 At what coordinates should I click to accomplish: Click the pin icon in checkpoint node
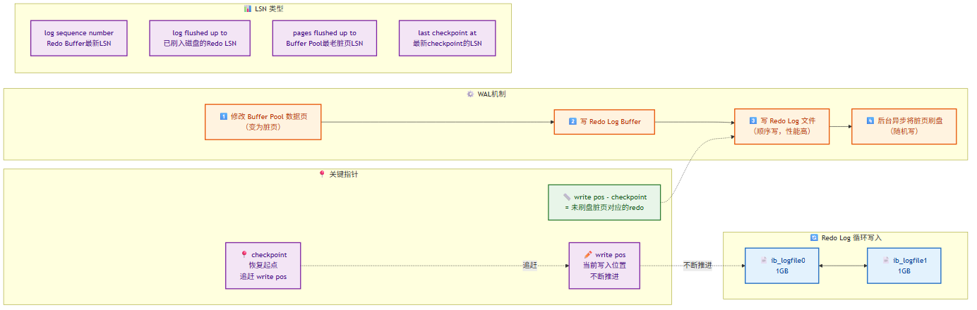coord(244,254)
